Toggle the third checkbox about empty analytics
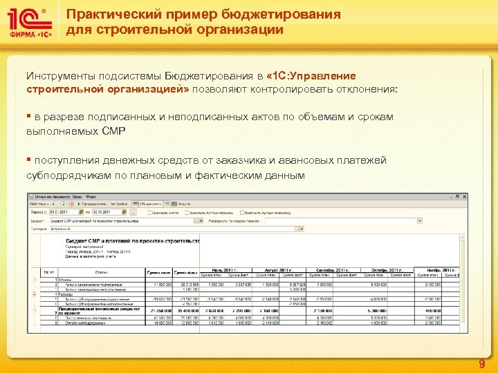This screenshot has width=498, height=373. [242, 213]
